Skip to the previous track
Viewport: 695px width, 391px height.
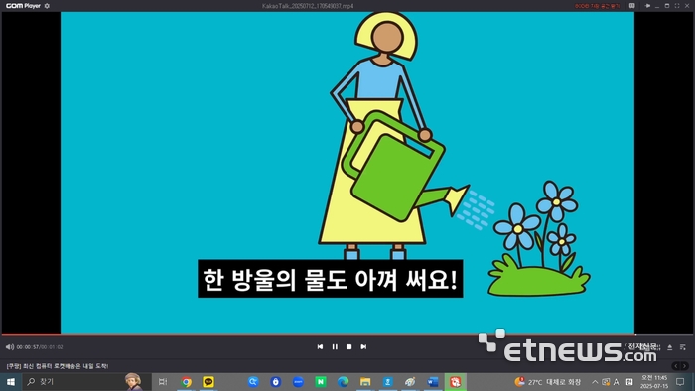320,346
